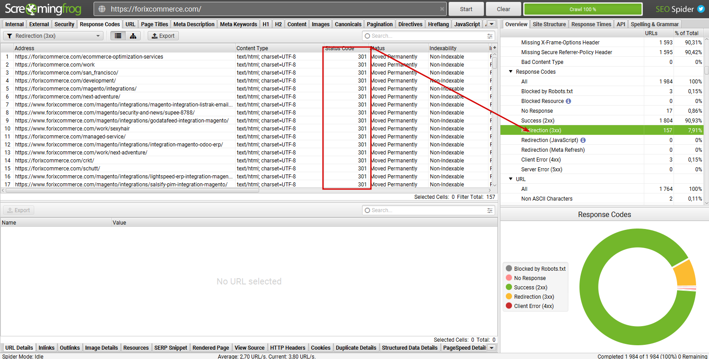Open the API tab

(621, 24)
